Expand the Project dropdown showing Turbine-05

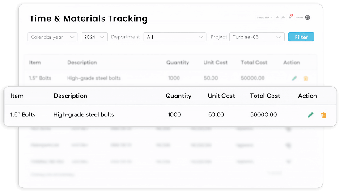click(x=257, y=37)
